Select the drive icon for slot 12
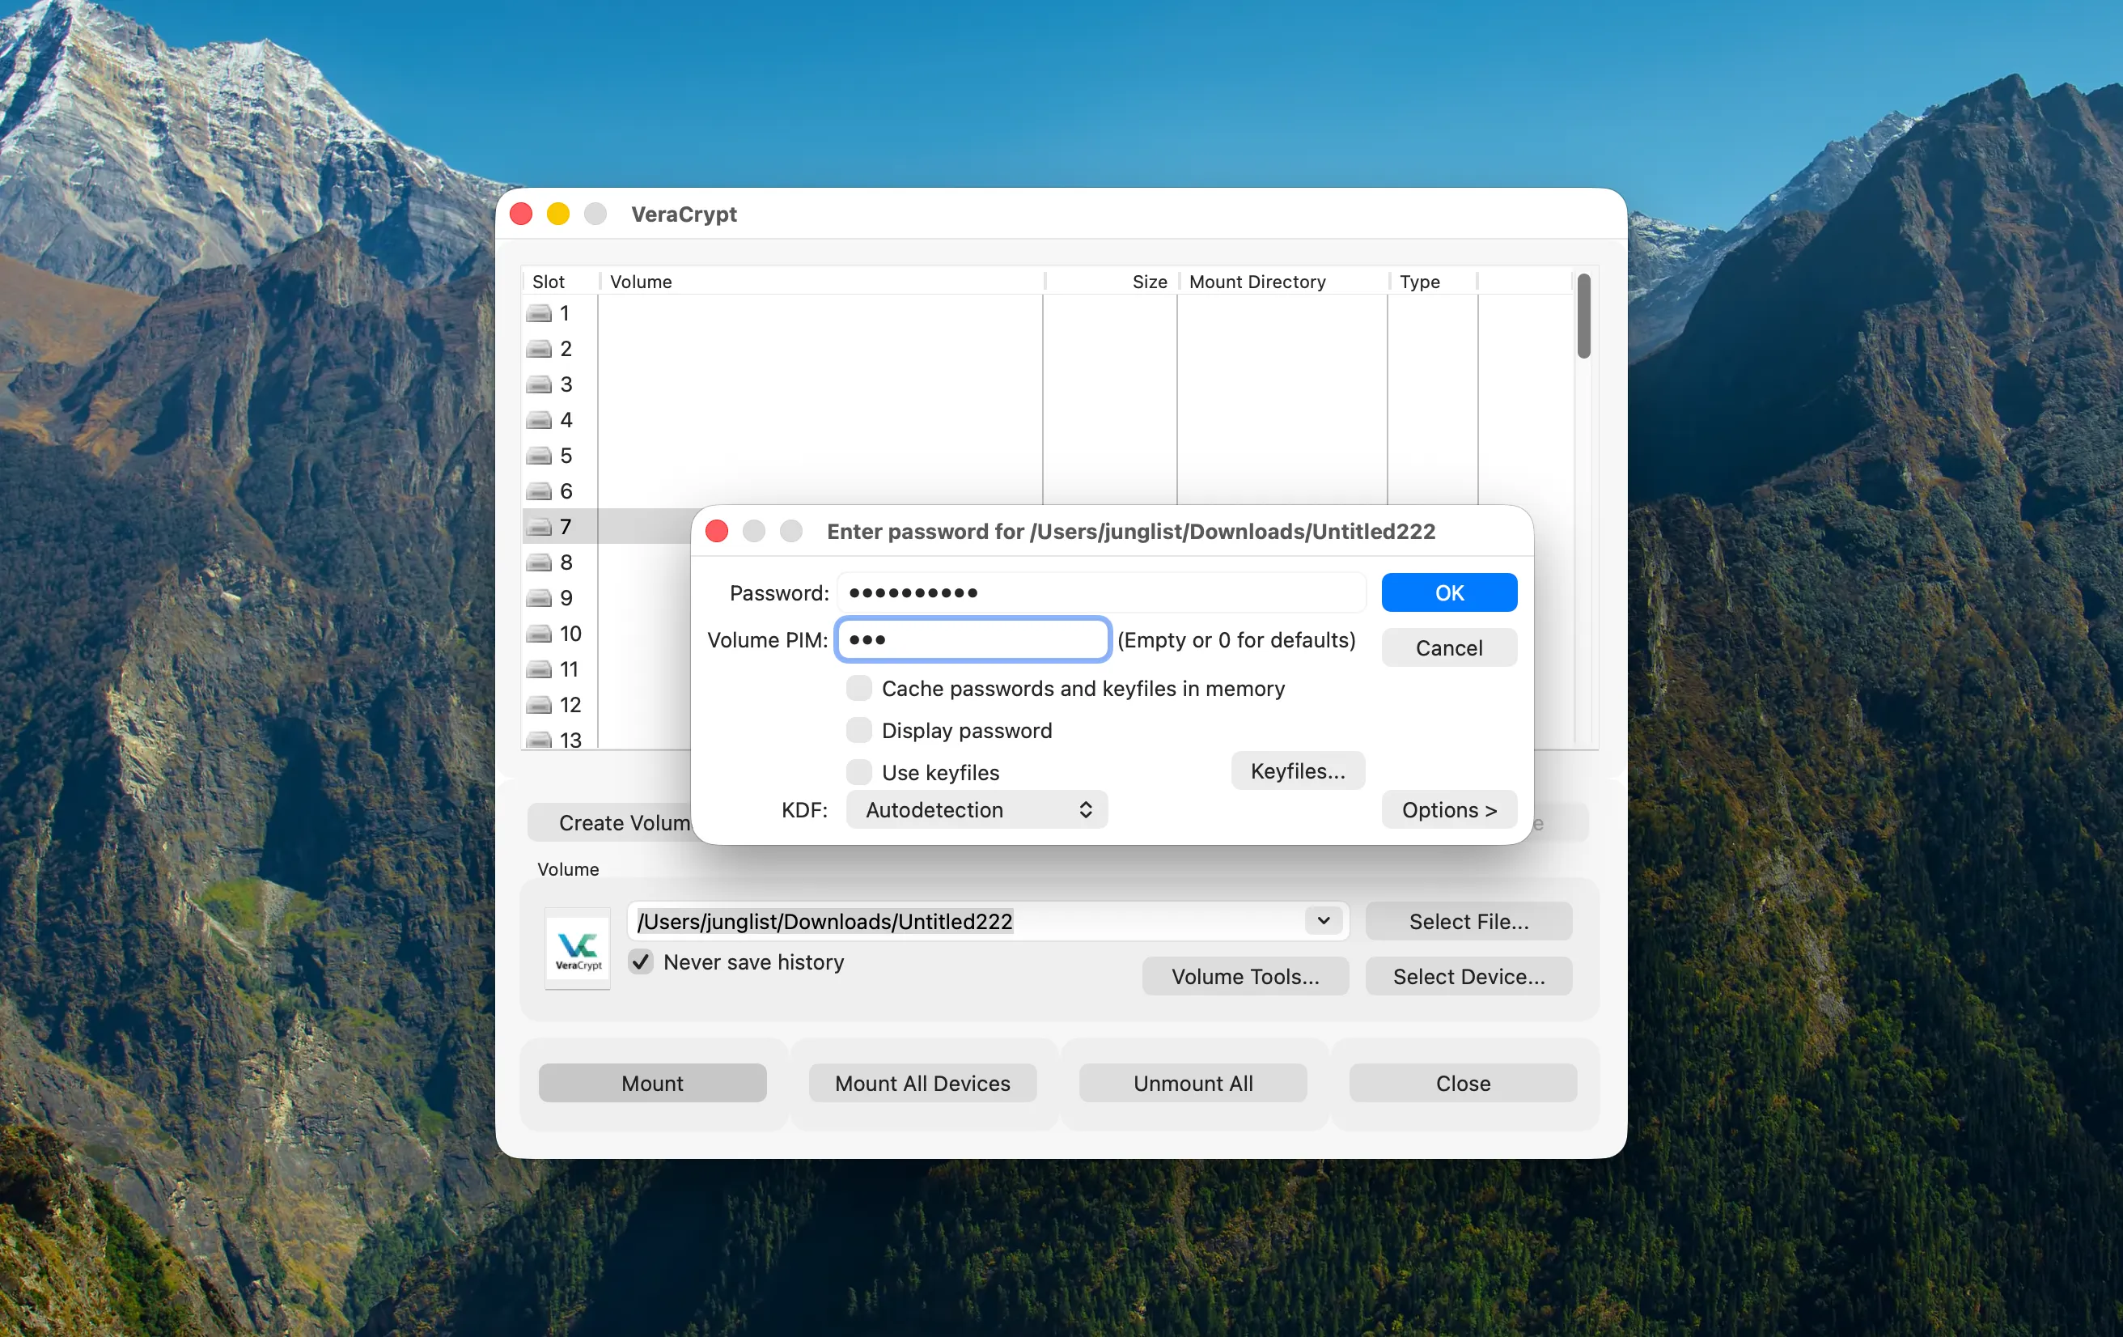2123x1337 pixels. point(539,706)
